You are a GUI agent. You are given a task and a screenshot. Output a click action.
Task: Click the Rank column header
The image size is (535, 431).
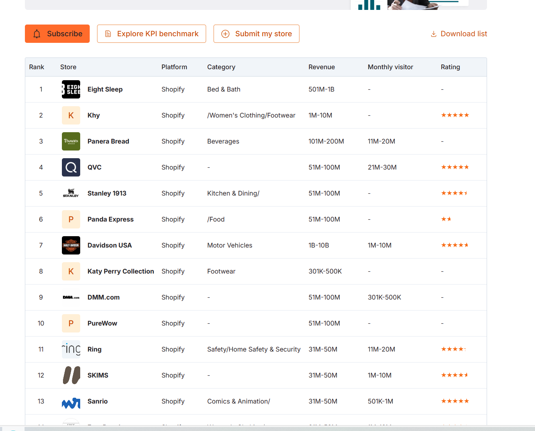tap(37, 67)
